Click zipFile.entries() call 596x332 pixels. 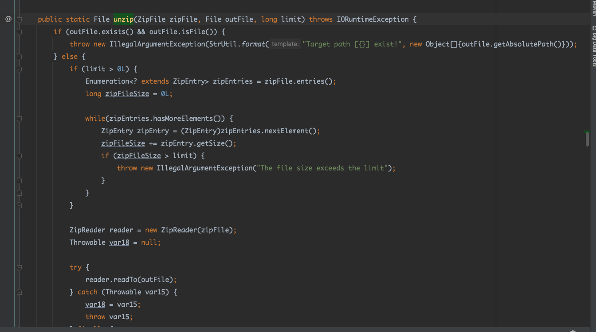298,81
